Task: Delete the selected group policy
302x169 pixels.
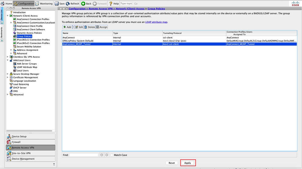Action: pos(89,27)
